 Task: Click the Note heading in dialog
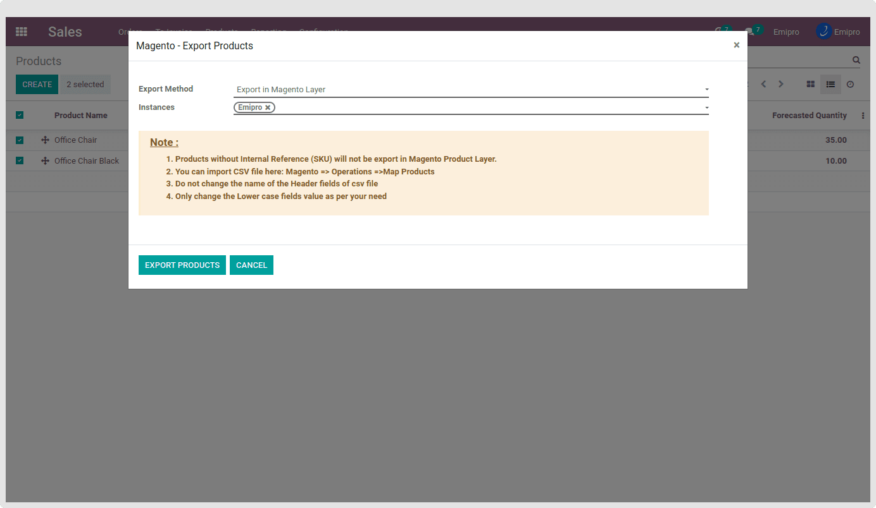click(164, 143)
